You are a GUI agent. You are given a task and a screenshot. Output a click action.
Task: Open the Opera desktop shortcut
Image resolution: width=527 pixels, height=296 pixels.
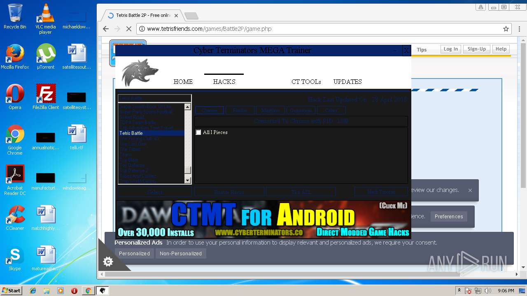pos(15,97)
